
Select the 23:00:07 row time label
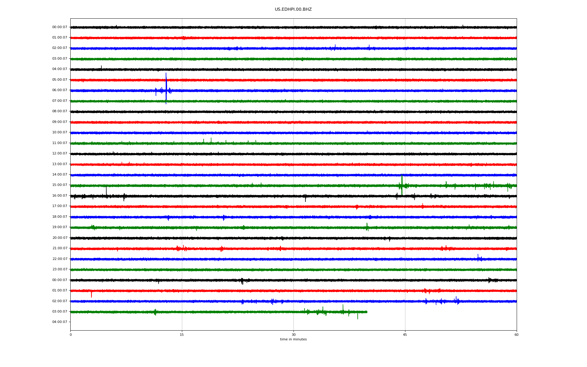(60, 269)
